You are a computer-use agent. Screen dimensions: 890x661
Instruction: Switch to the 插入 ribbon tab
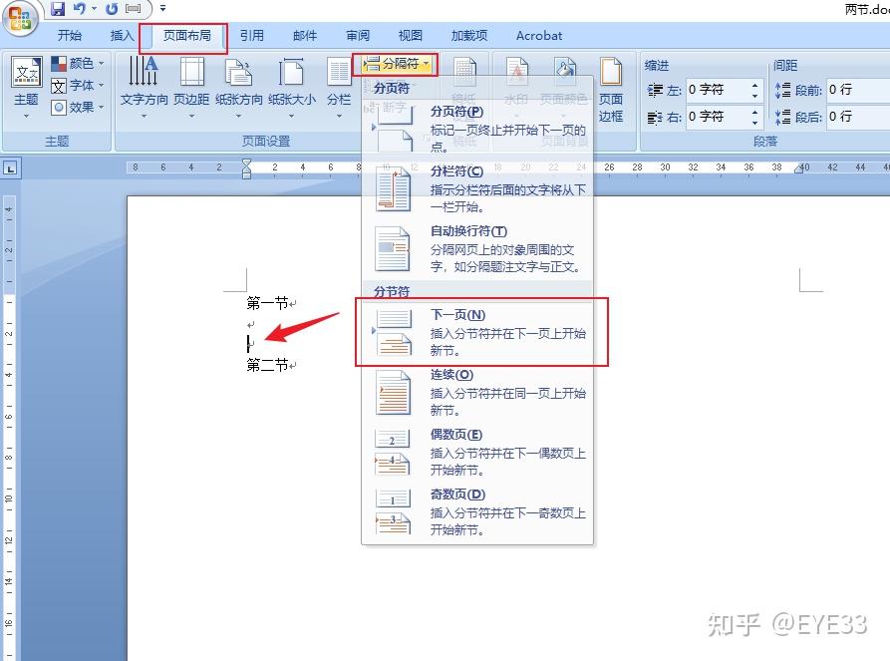[x=121, y=35]
